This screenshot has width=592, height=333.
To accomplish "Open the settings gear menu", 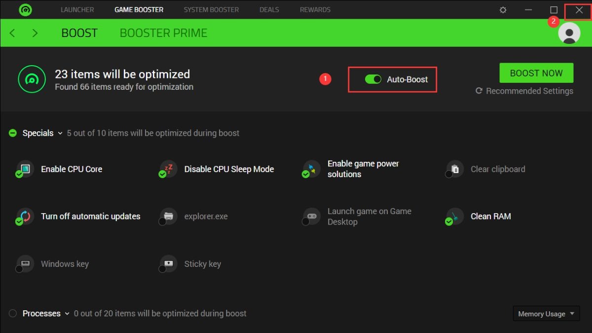I will [503, 10].
